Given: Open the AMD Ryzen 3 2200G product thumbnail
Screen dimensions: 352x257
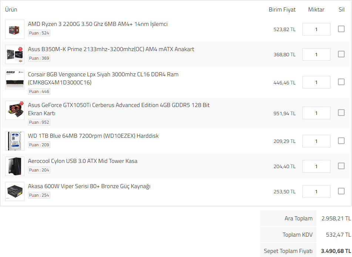Looking at the screenshot, I should tap(15, 29).
